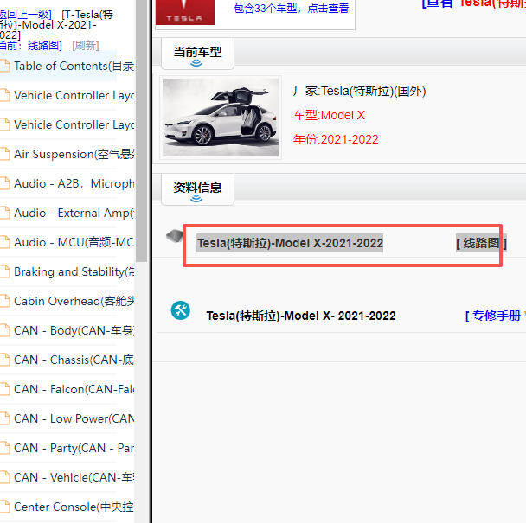This screenshot has width=526, height=523.
Task: Open Tesla Model X- 2021-2022 repair manual
Action: tap(301, 316)
